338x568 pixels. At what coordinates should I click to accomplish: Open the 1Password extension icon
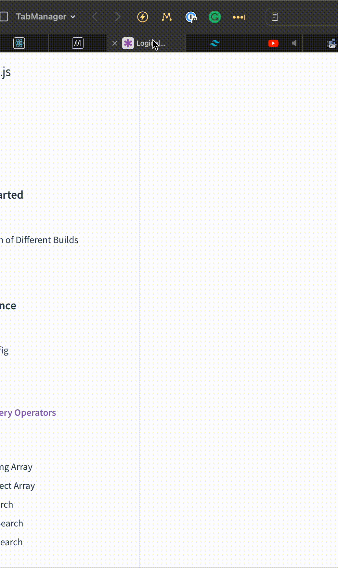point(191,17)
